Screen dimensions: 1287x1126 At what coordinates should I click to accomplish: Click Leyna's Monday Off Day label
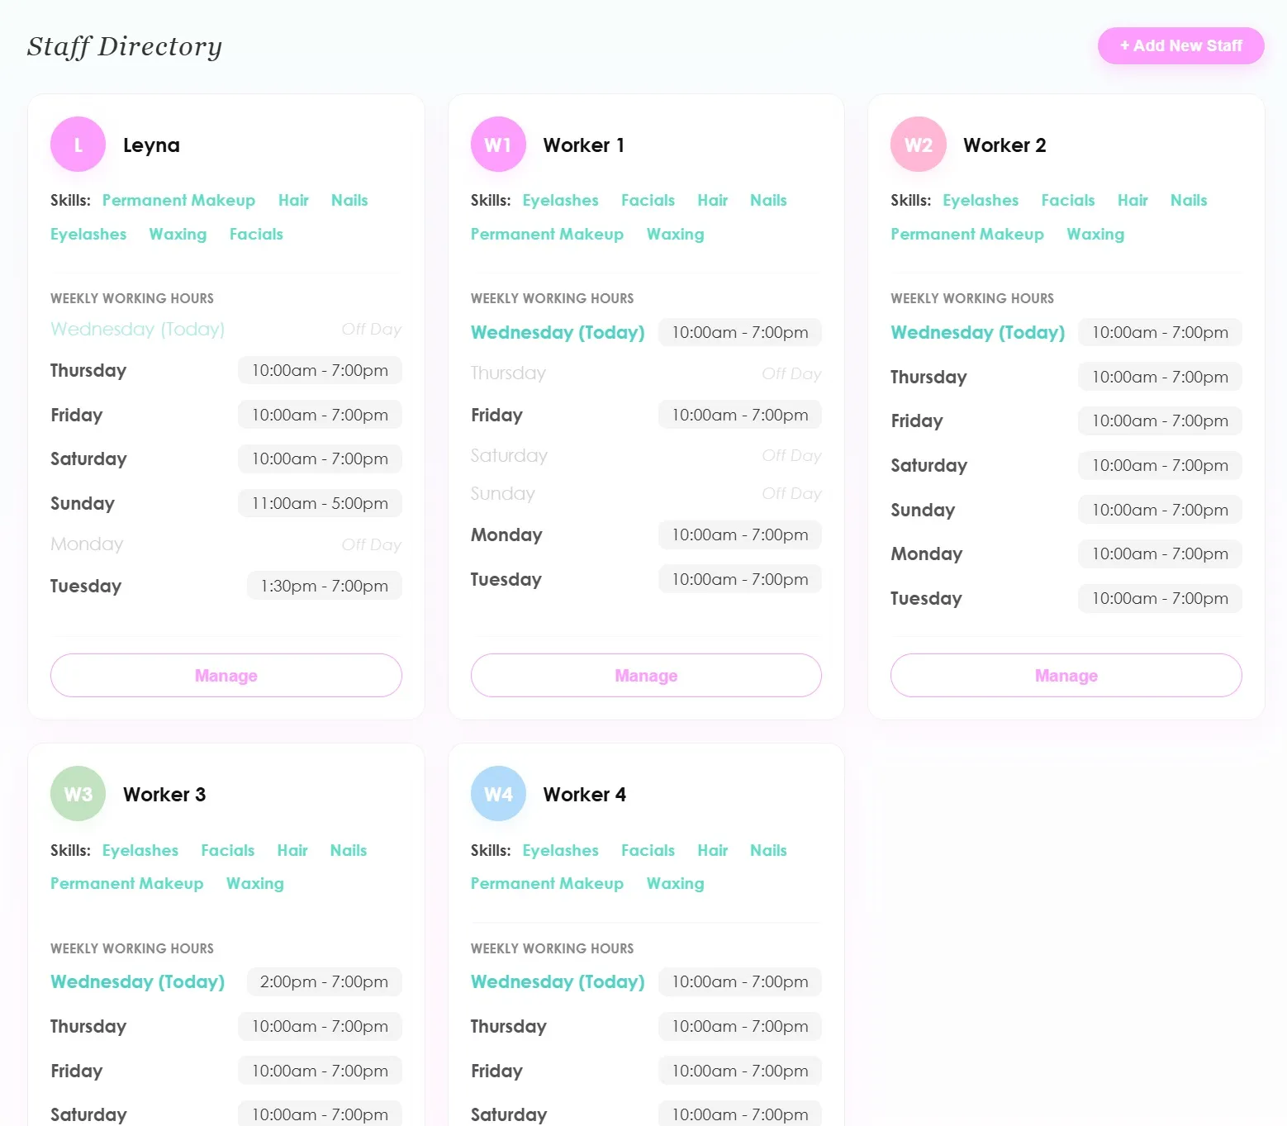tap(372, 544)
